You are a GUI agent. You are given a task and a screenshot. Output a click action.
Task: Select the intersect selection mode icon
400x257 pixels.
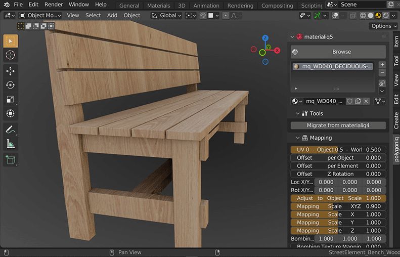click(x=51, y=26)
